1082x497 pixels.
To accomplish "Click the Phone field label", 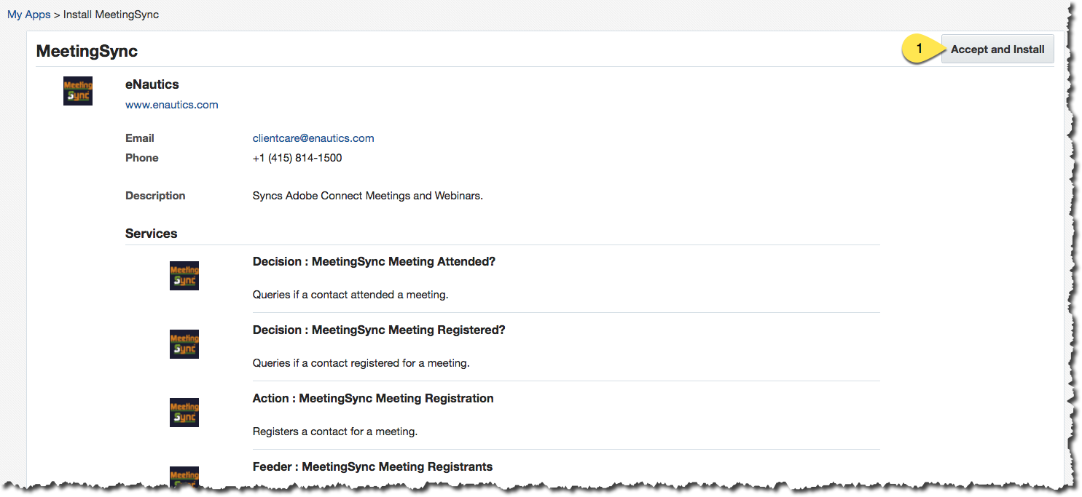I will tap(142, 158).
